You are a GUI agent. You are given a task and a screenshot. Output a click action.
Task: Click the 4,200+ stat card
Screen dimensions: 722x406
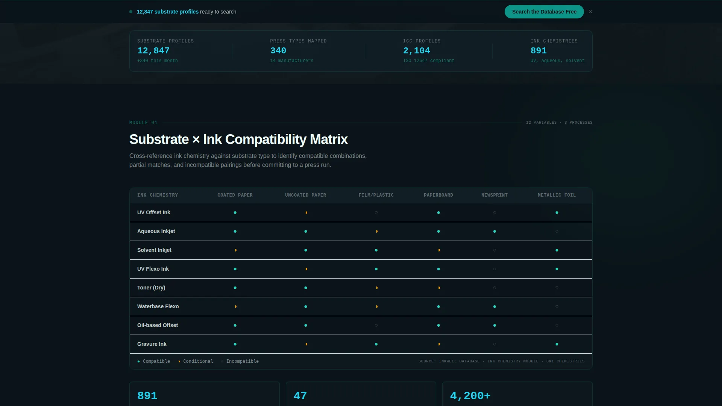(517, 394)
